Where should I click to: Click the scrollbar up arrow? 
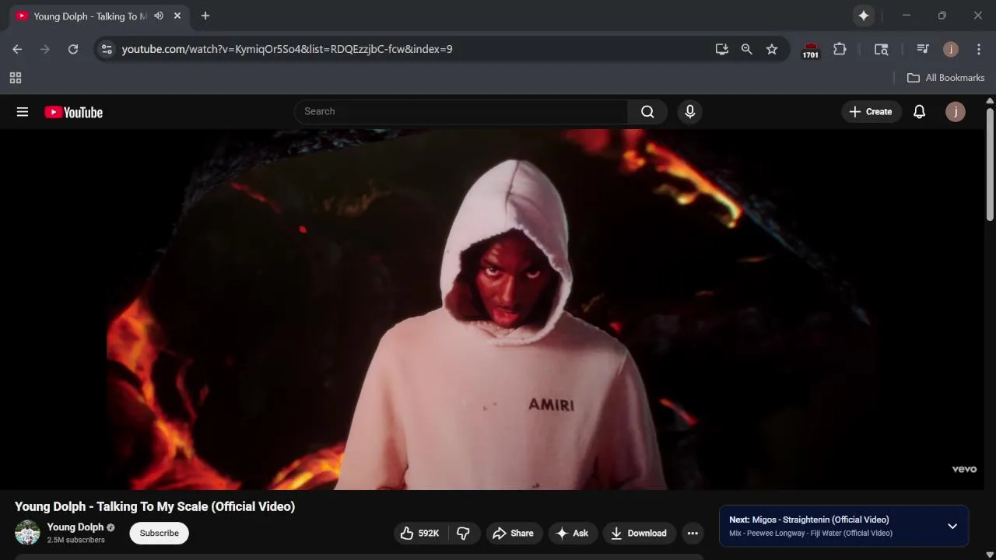990,100
